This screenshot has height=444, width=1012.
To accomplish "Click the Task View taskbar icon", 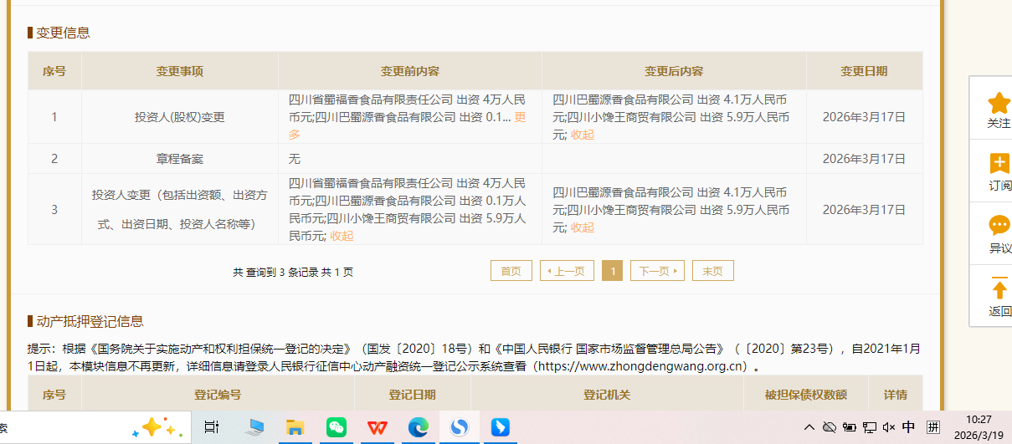I will coord(212,427).
